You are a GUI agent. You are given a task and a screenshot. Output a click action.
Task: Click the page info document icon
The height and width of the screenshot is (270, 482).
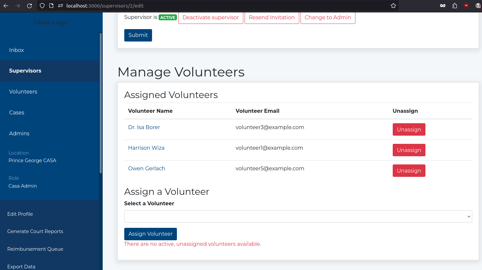51,6
